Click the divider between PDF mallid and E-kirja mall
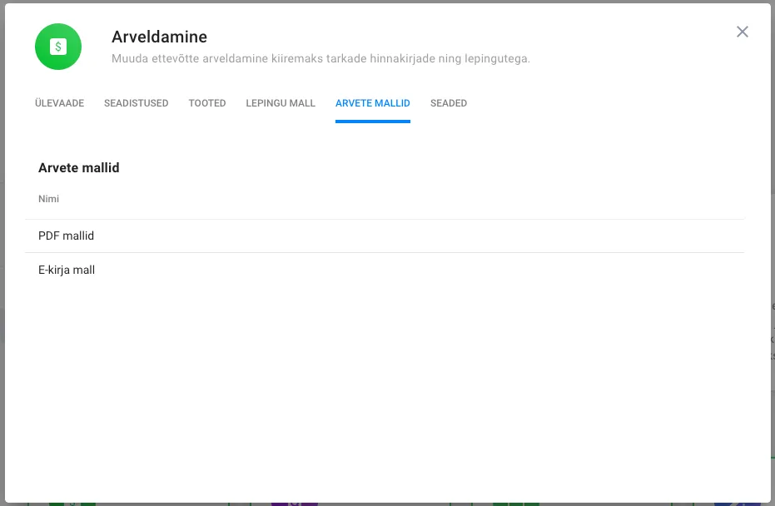The height and width of the screenshot is (506, 775). pyautogui.click(x=383, y=252)
